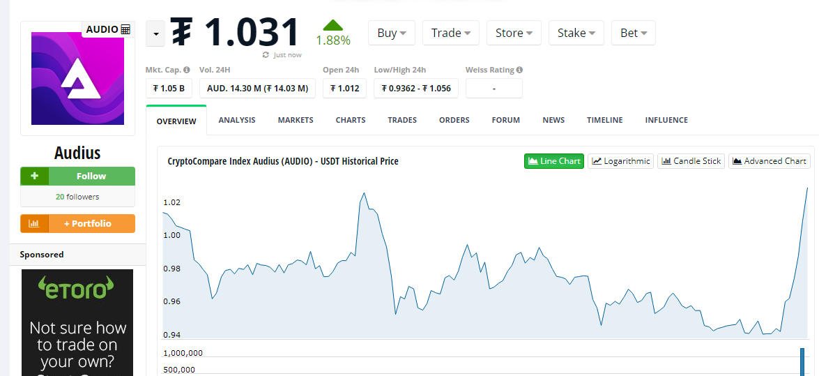Click the chart title CryptoCompare Index Audius

click(x=283, y=161)
